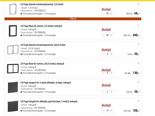Open thumbnail of koksgrå 1,5 modul frame
The width and height of the screenshot is (155, 116).
13,31
